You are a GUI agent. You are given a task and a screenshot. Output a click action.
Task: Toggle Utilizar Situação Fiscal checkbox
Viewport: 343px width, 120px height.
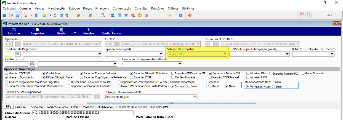pyautogui.click(x=44, y=78)
